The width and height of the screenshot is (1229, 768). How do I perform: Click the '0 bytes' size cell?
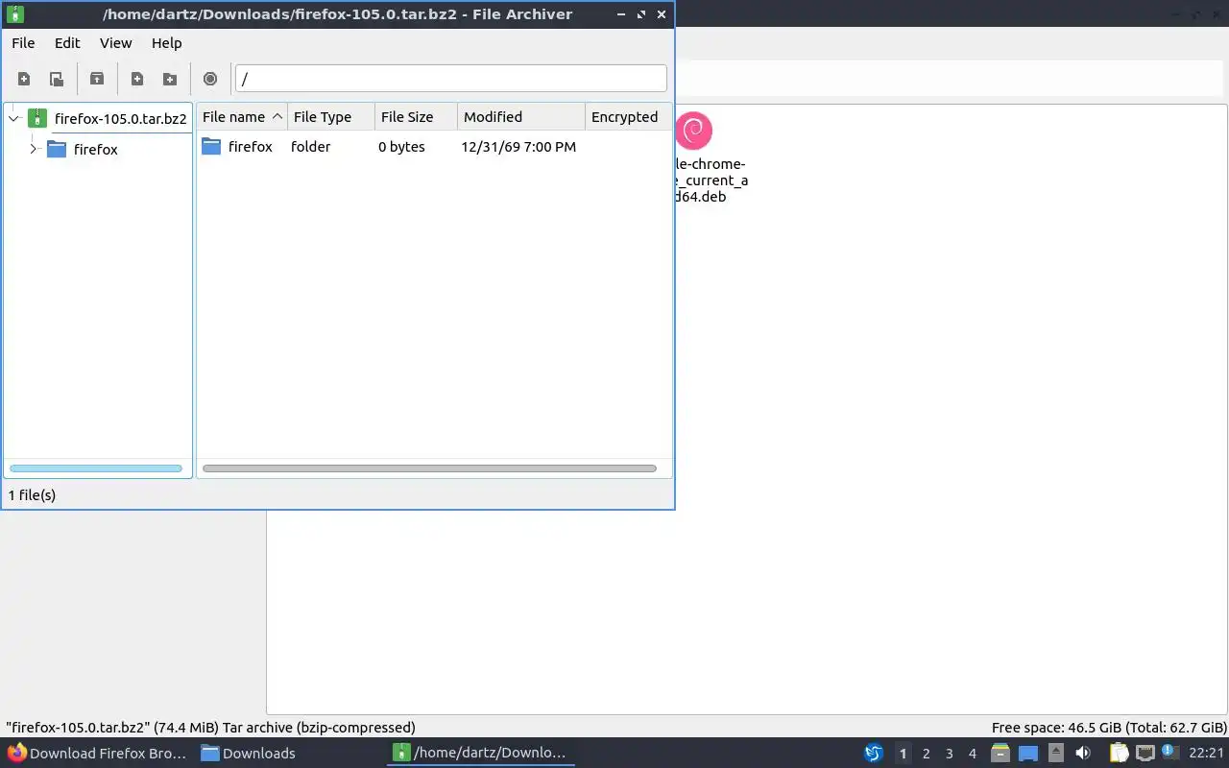(401, 147)
